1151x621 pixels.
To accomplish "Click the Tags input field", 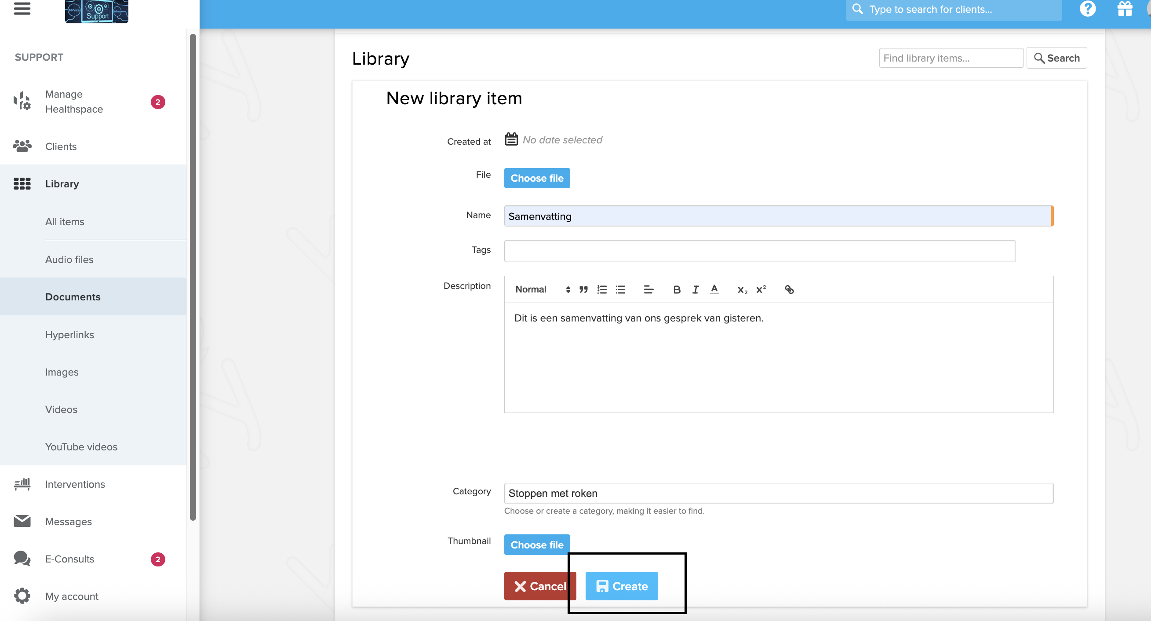I will coord(760,251).
